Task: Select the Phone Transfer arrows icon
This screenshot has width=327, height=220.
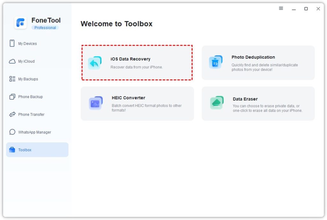Action: point(12,114)
